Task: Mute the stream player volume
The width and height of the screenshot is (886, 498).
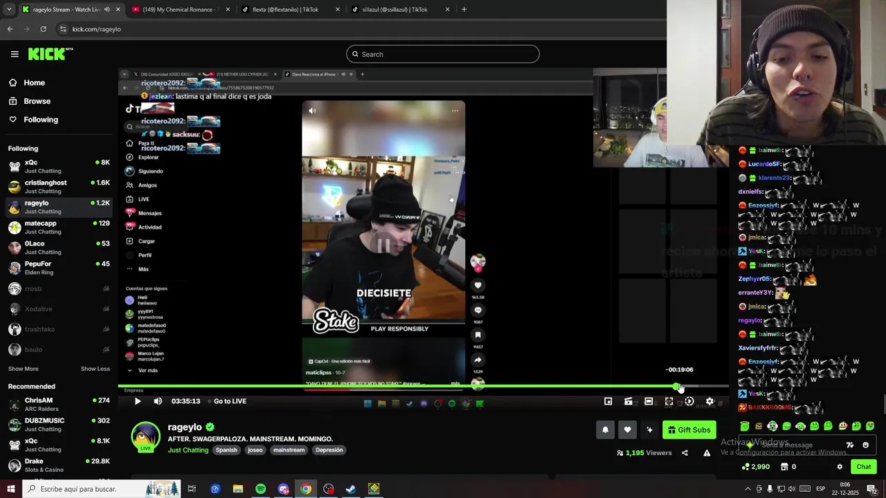Action: (x=158, y=401)
